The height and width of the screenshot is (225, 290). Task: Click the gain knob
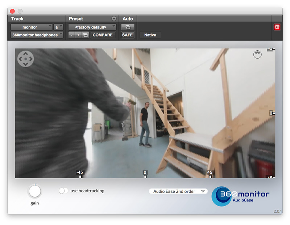pyautogui.click(x=35, y=191)
